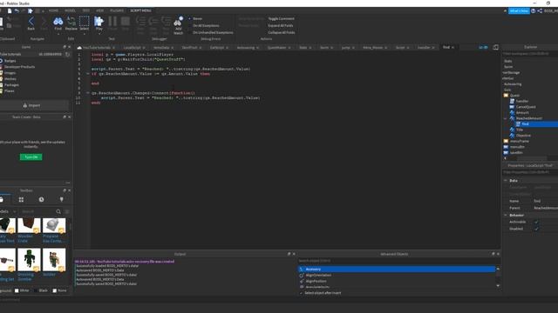The width and height of the screenshot is (558, 313).
Task: Click the Toolbox search magnifier icon
Action: [58, 211]
